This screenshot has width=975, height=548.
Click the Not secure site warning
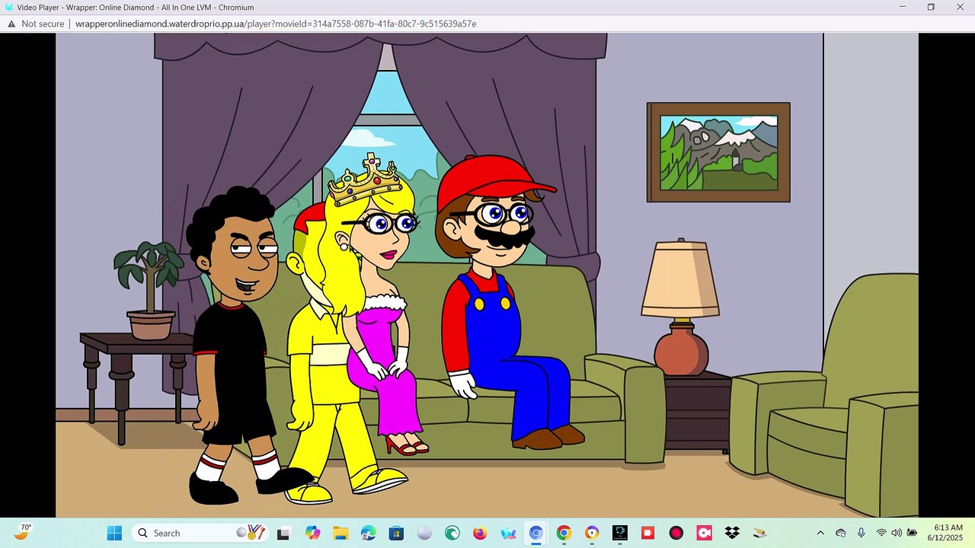pos(37,24)
